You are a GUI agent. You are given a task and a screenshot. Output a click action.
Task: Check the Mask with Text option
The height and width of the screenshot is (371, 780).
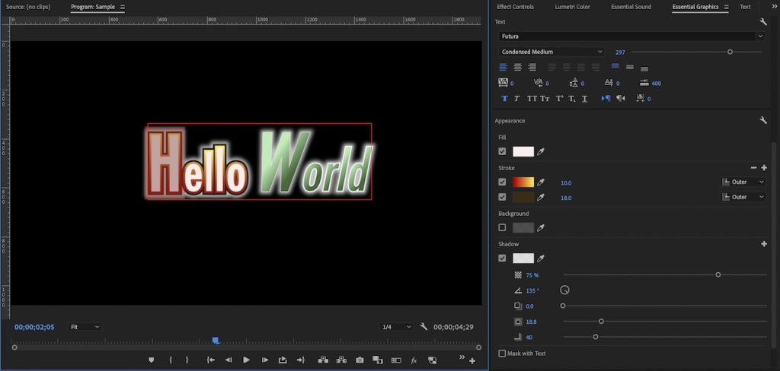[x=502, y=354]
